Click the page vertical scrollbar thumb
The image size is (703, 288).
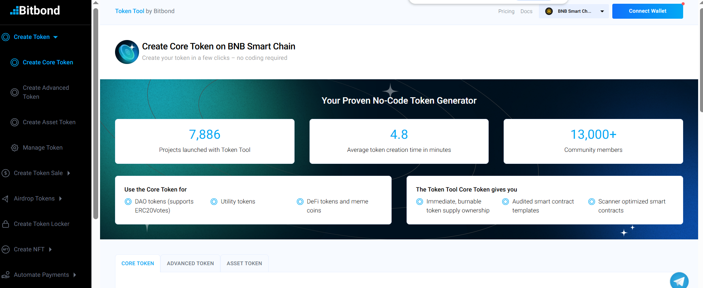701,60
